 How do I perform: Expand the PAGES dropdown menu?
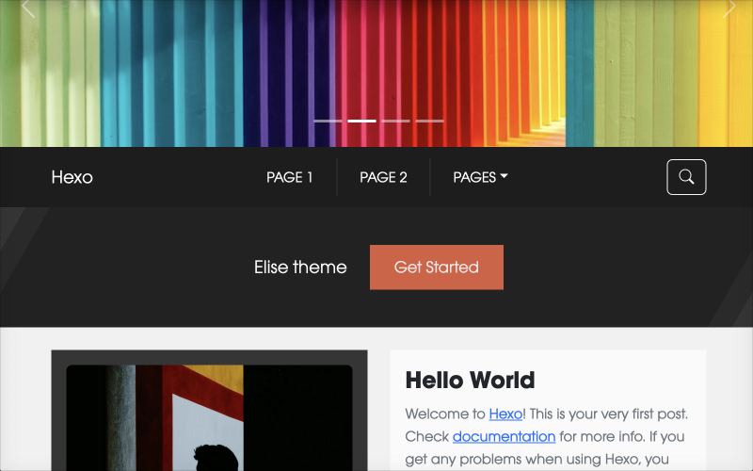pos(480,177)
